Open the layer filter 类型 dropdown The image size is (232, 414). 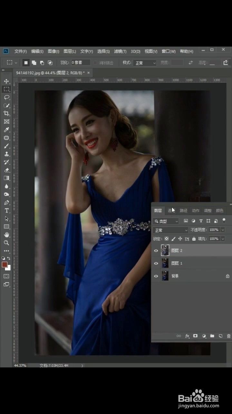click(166, 221)
